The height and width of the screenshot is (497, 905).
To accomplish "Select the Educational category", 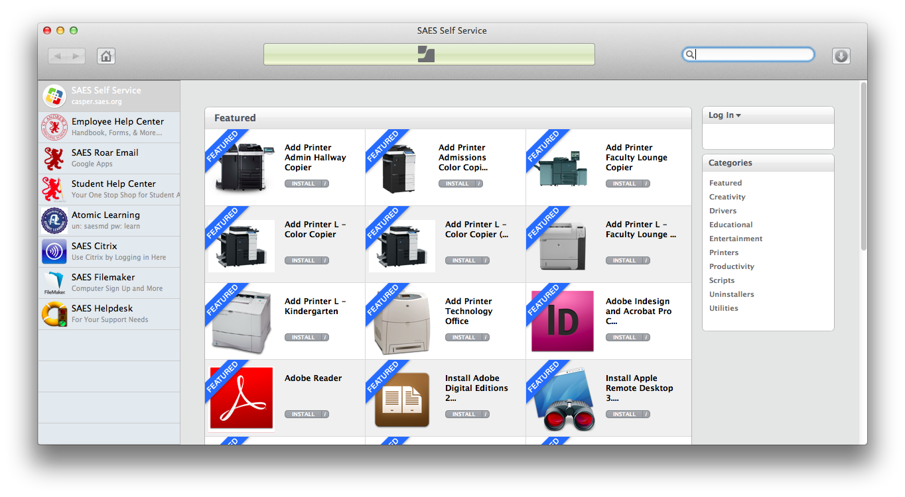I will tap(731, 225).
